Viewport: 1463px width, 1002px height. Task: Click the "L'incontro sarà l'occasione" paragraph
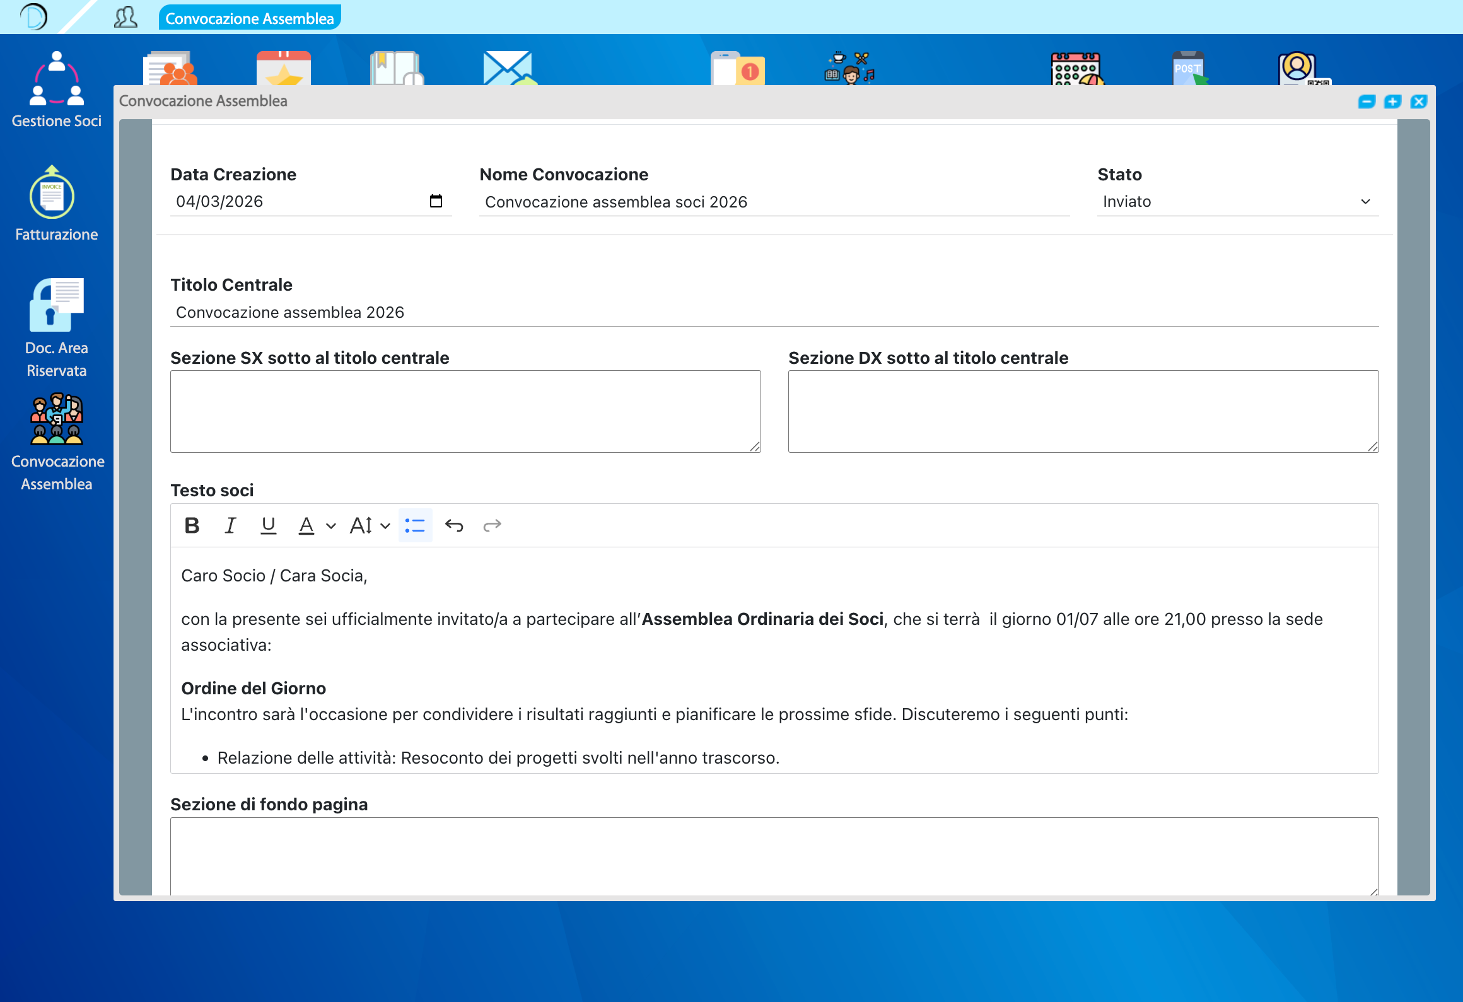click(x=655, y=714)
